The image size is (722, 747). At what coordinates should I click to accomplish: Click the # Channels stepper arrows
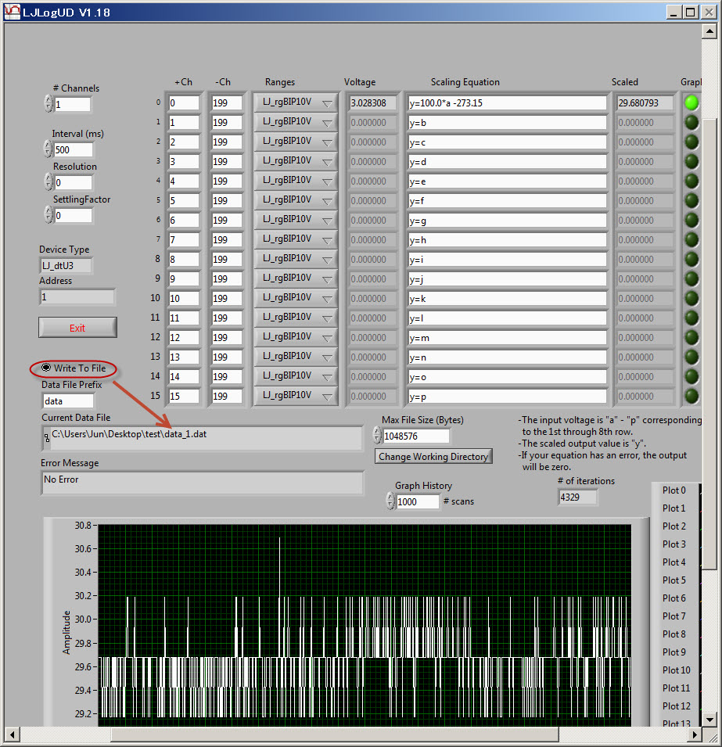[48, 104]
